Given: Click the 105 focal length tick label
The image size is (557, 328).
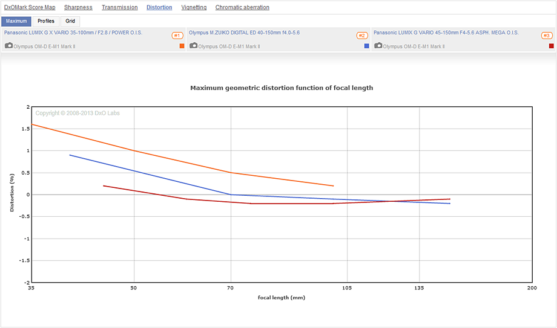Looking at the screenshot, I should pyautogui.click(x=347, y=288).
